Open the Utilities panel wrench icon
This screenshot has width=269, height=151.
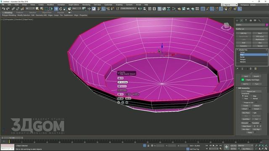click(260, 21)
